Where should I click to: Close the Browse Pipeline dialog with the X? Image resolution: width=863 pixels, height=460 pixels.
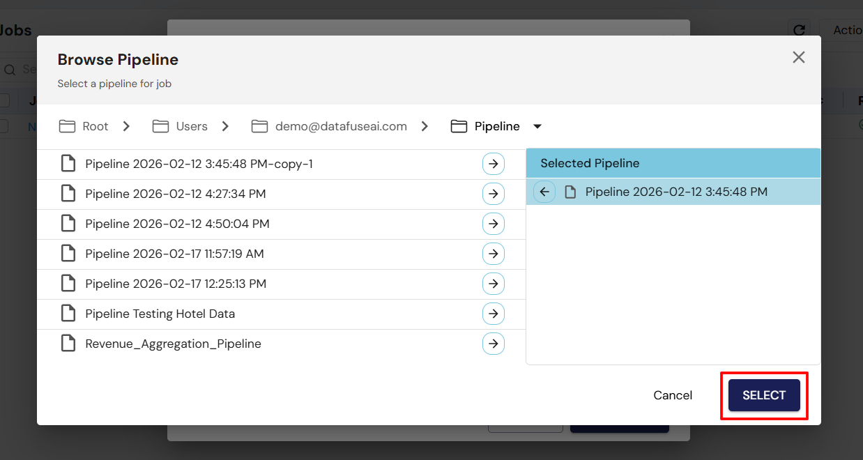tap(798, 57)
